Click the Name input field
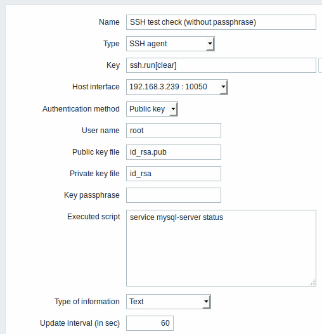Viewport: 322px width, 334px height. tap(221, 22)
